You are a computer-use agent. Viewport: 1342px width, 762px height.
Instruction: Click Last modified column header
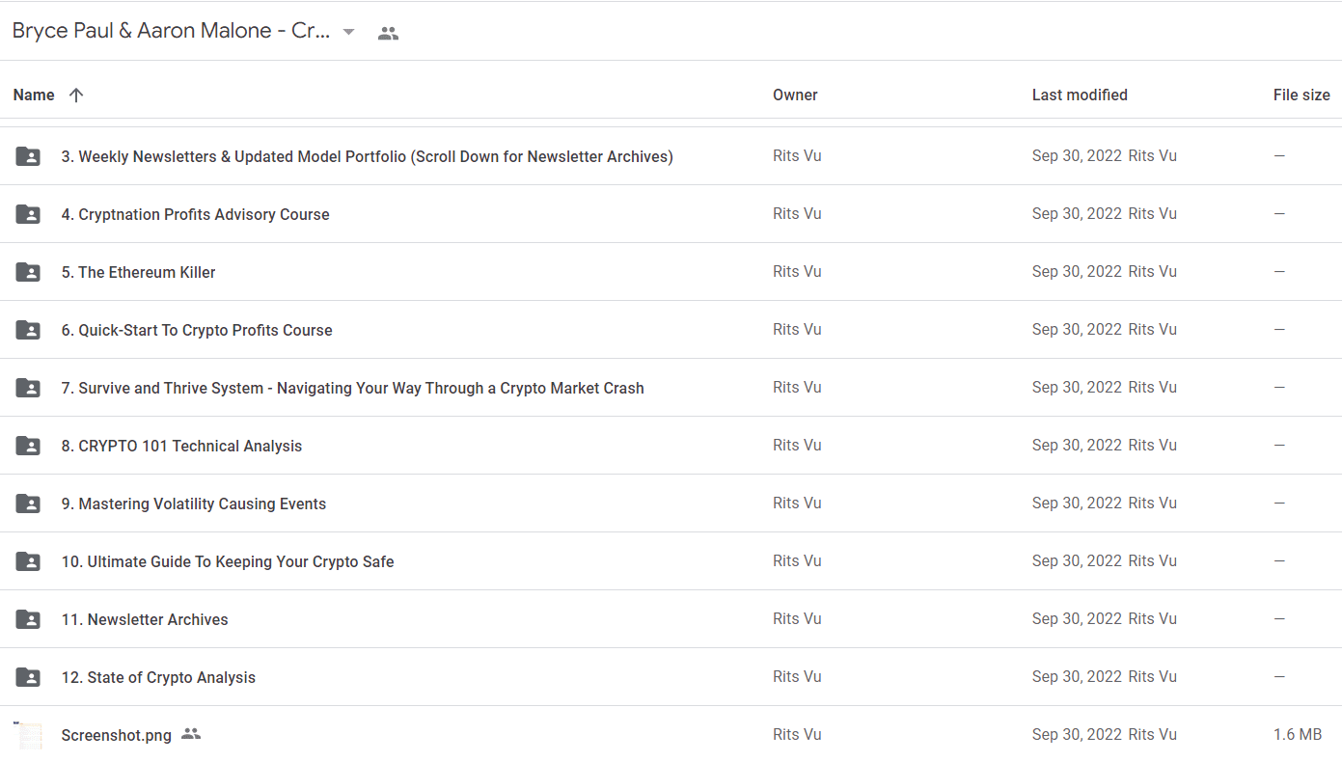click(x=1080, y=95)
